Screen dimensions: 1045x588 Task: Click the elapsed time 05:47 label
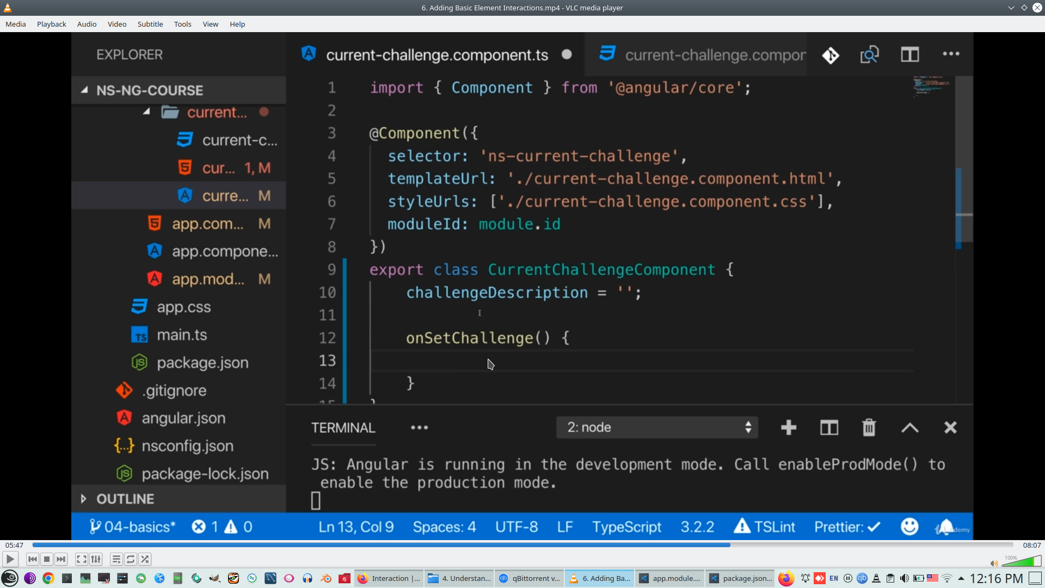pyautogui.click(x=14, y=545)
